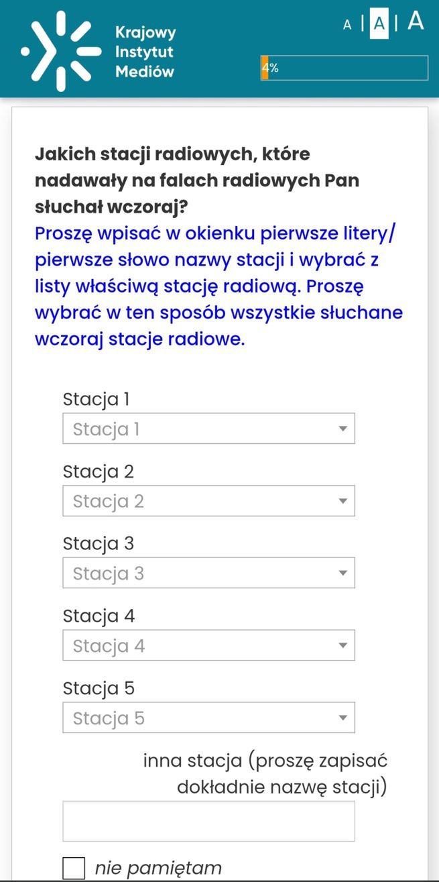Click the dropdown arrow for Stacja 1
This screenshot has width=439, height=882.
click(342, 428)
